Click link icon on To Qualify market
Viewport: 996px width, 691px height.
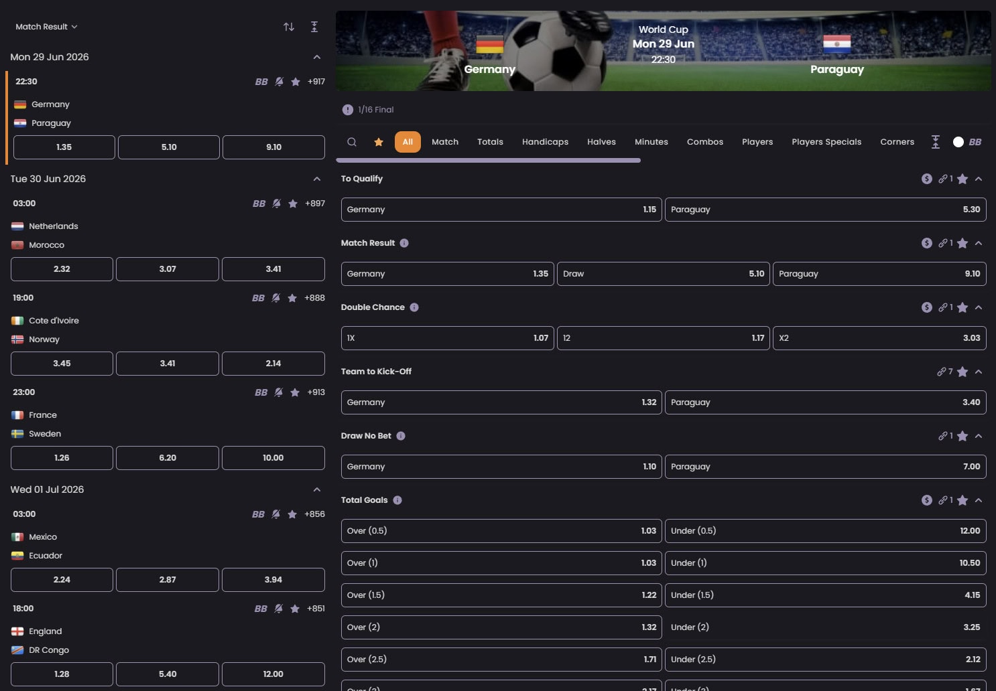pos(943,179)
